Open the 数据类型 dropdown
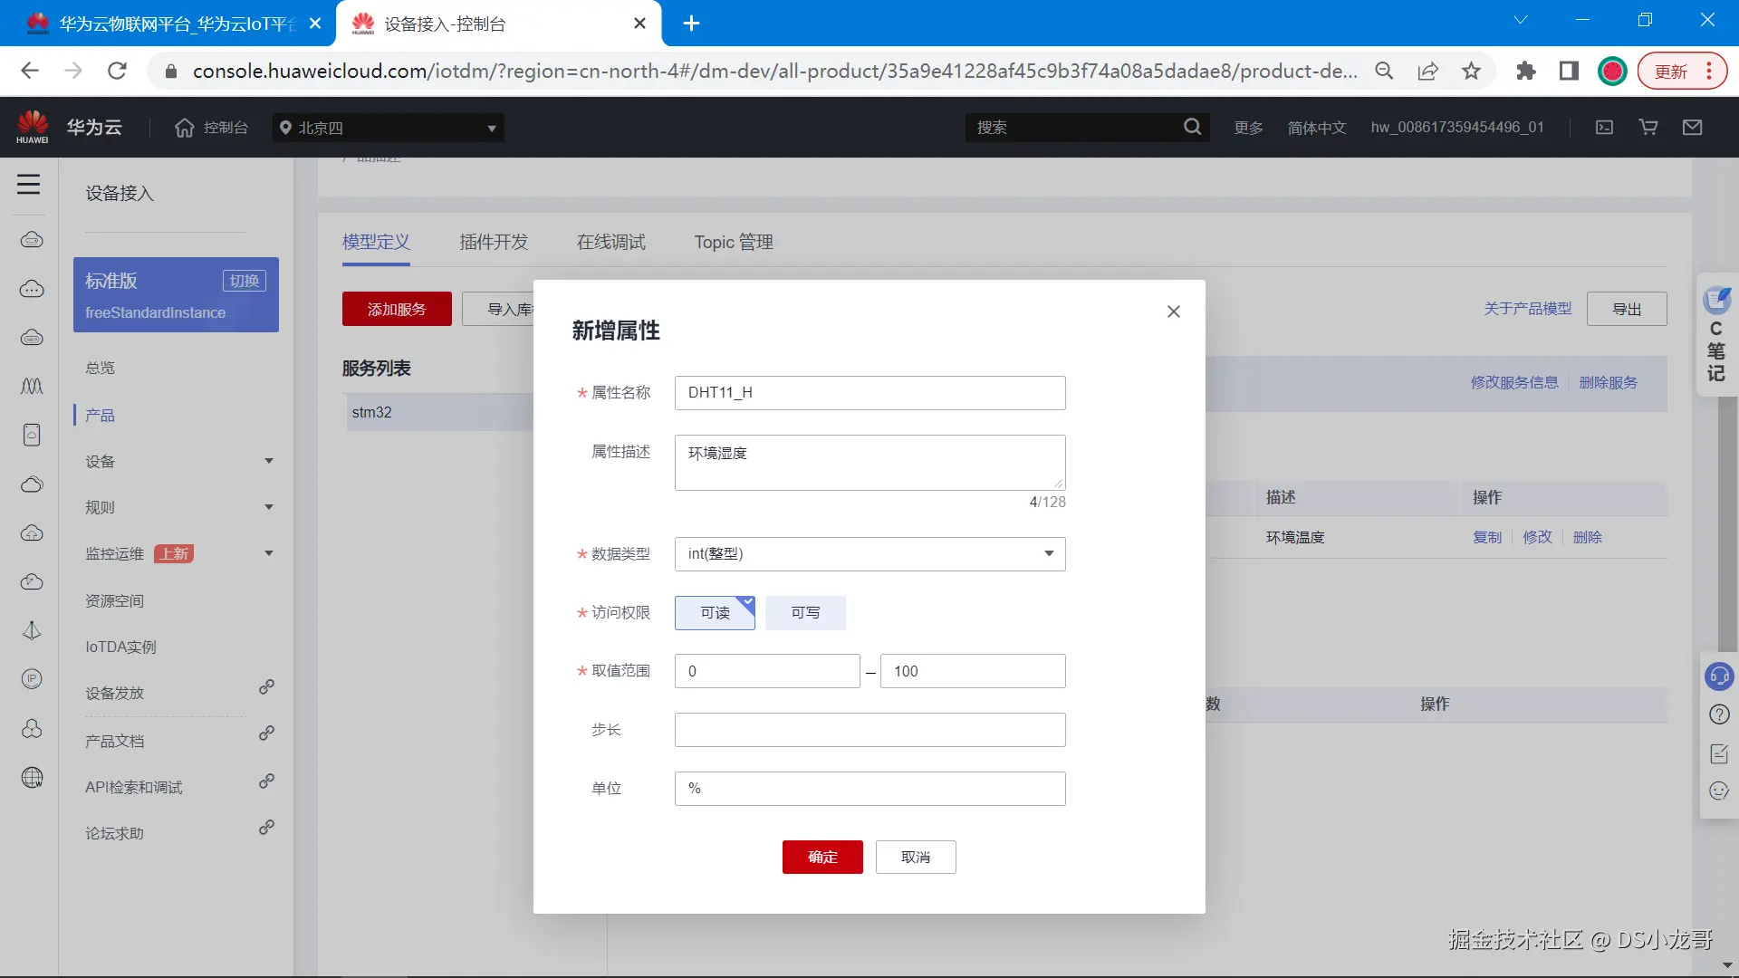 point(869,553)
